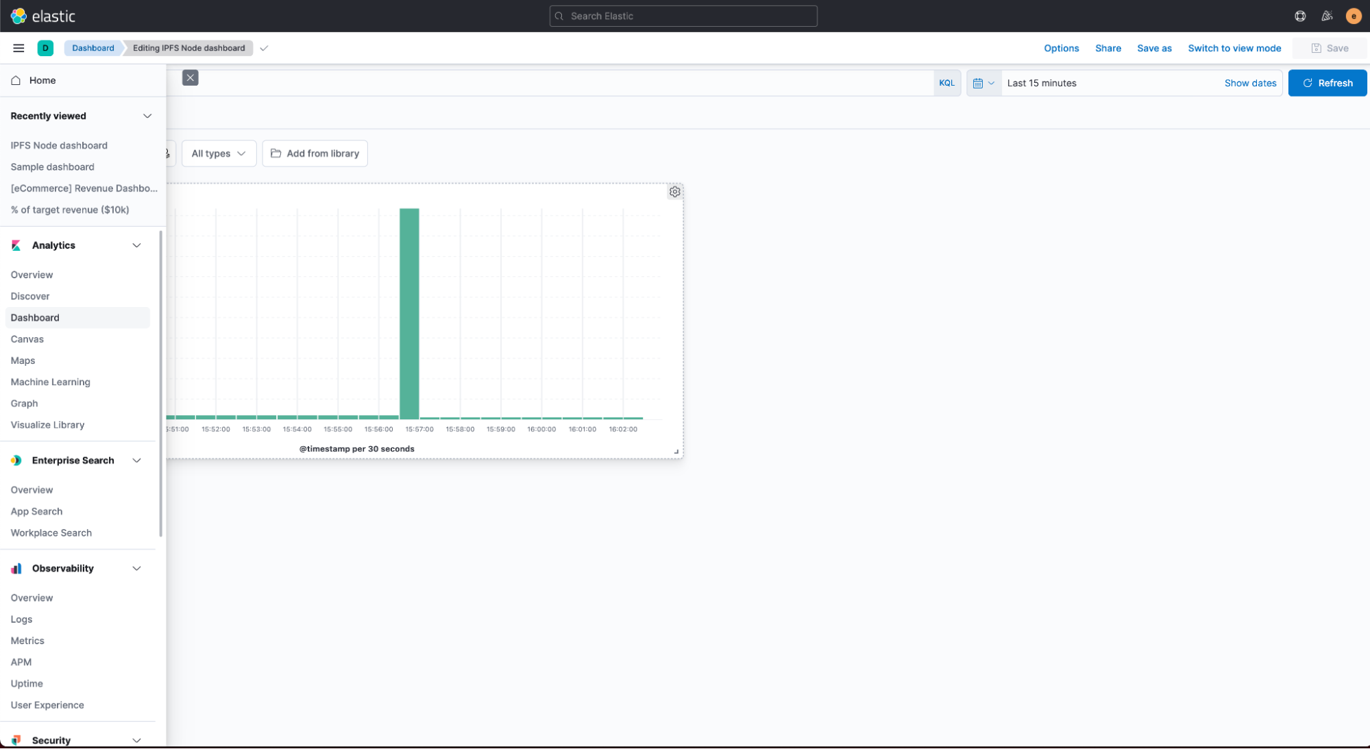Click the Elastic logo icon

[x=19, y=16]
